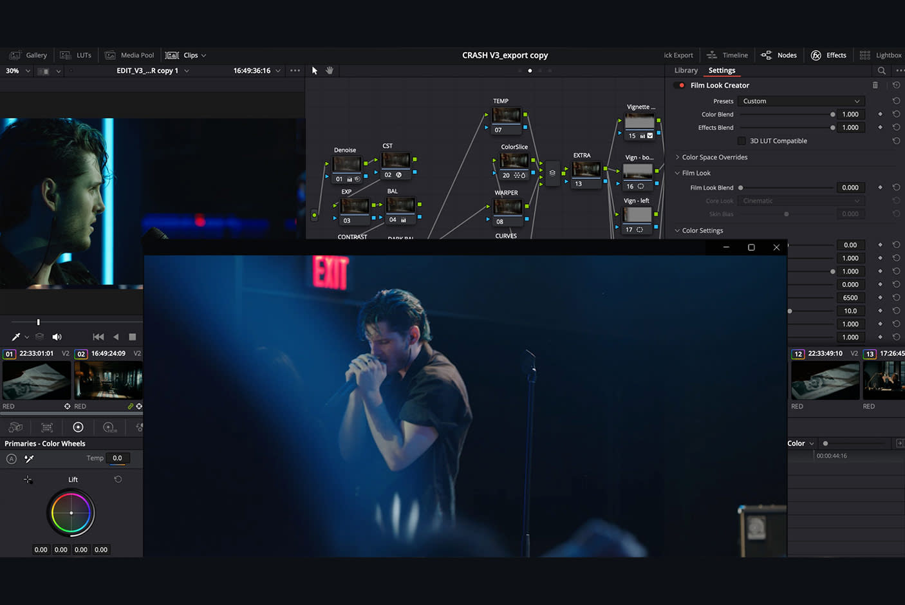Enable the 3D LUT Compatible checkbox

coord(742,141)
